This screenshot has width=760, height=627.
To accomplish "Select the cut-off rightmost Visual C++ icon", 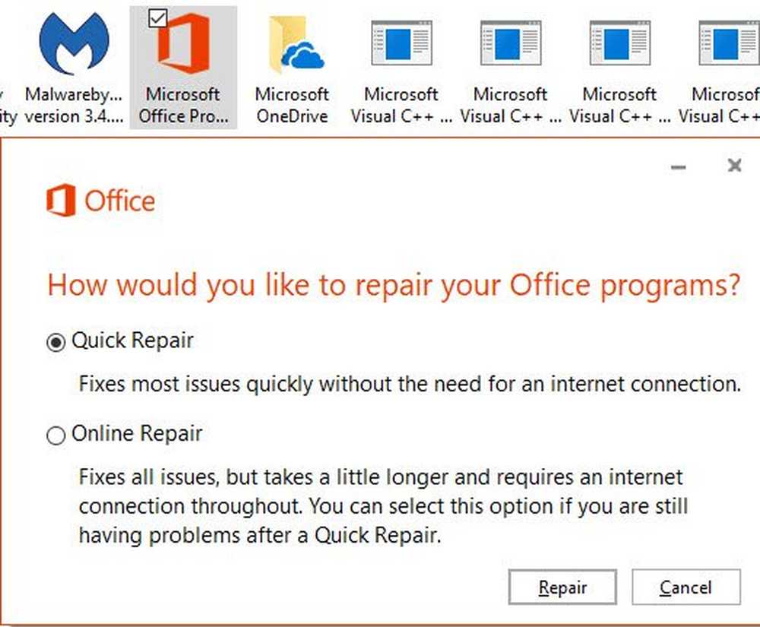I will point(729,43).
